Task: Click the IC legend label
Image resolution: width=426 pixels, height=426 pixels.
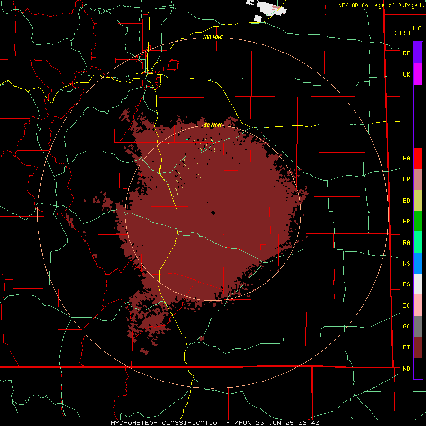Action: pyautogui.click(x=406, y=306)
